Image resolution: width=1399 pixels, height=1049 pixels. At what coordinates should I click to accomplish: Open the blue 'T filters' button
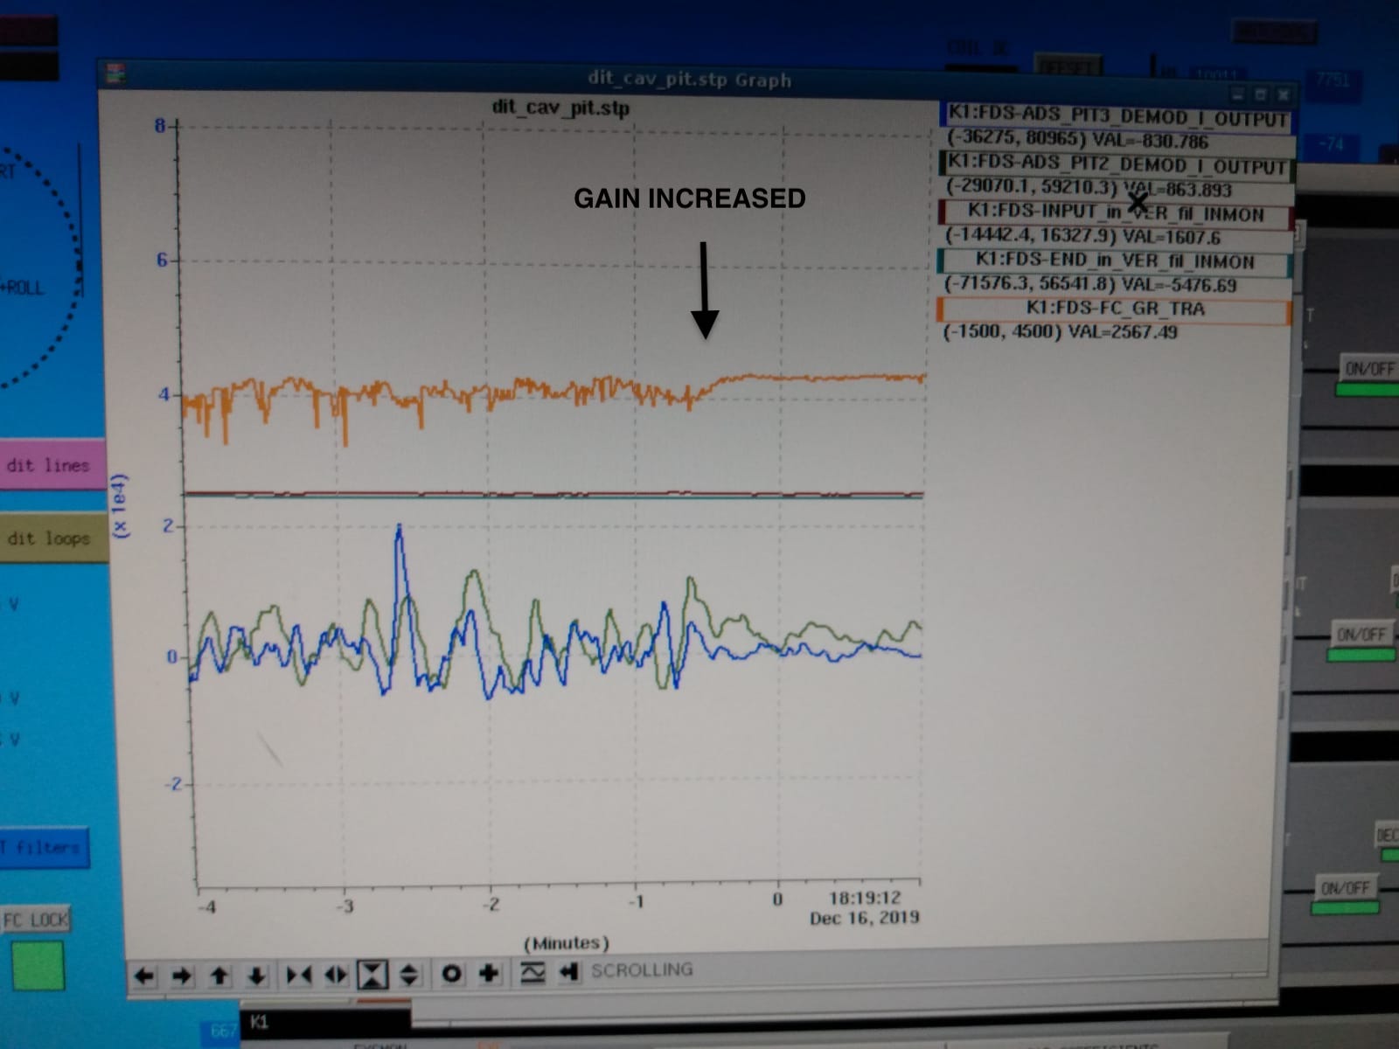click(44, 847)
